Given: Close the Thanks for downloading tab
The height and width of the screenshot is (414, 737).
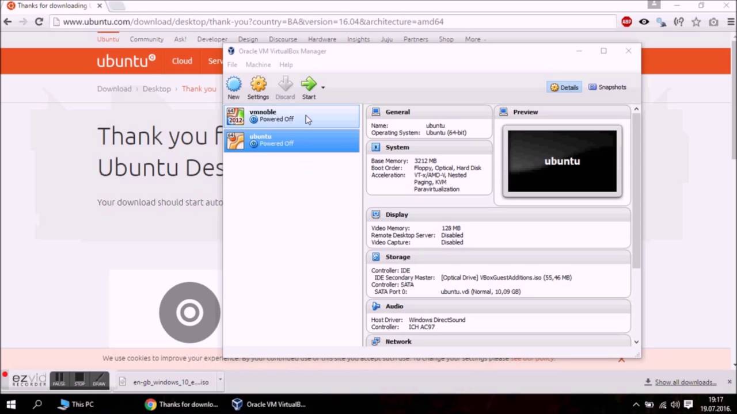Looking at the screenshot, I should pyautogui.click(x=99, y=6).
